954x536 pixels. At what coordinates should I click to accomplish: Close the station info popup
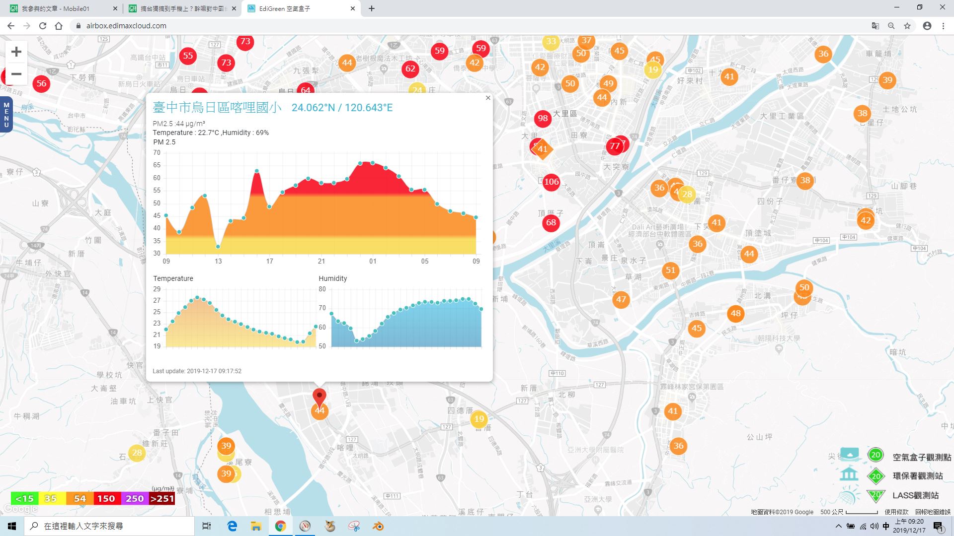click(488, 98)
